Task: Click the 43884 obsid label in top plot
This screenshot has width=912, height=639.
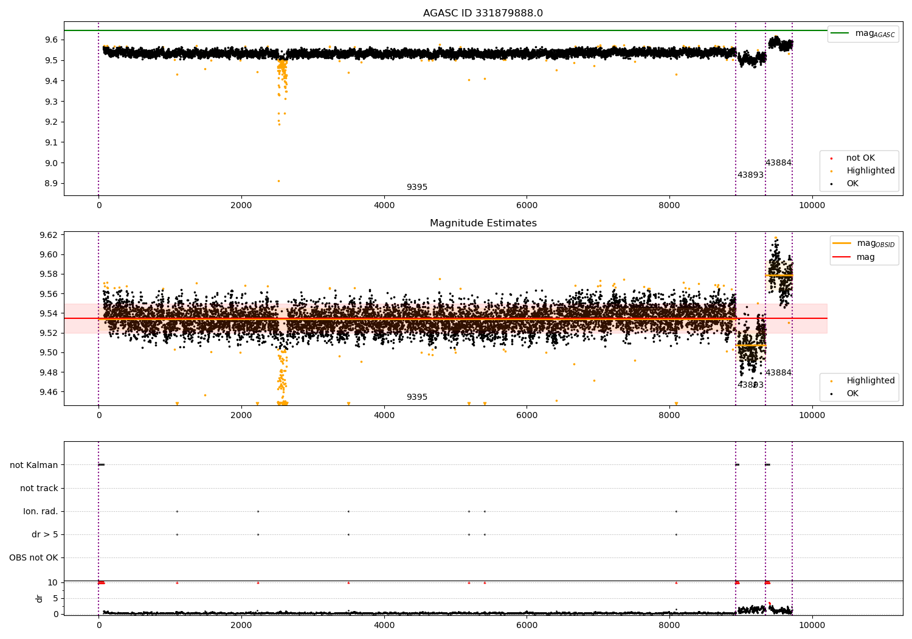Action: (x=778, y=163)
